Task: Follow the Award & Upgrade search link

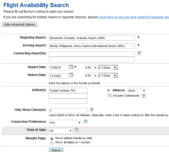Action: coord(134,17)
